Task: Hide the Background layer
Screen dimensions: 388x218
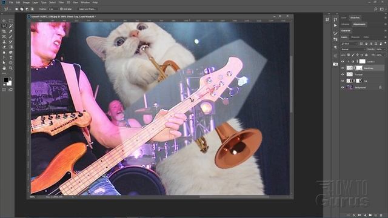Action: click(343, 87)
